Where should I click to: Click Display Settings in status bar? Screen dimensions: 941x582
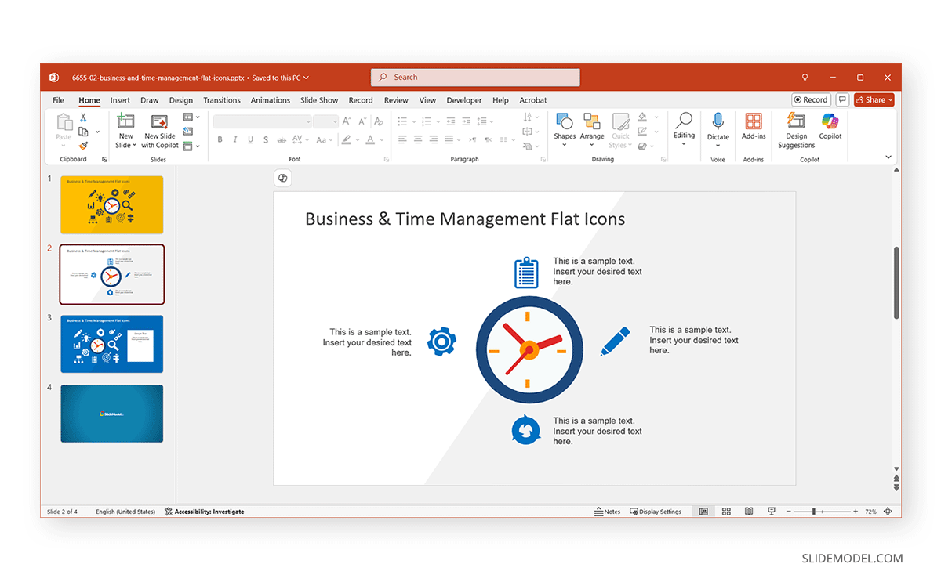click(x=656, y=512)
